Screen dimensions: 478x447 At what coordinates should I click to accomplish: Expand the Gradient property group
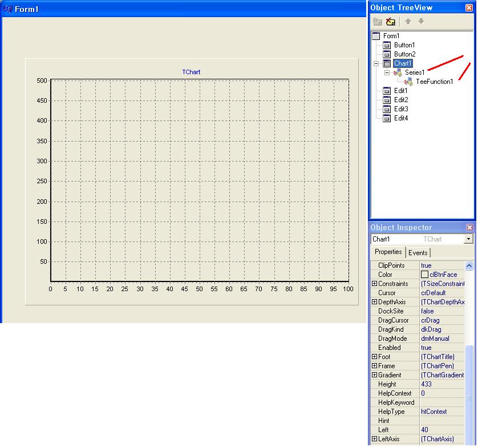pos(374,375)
